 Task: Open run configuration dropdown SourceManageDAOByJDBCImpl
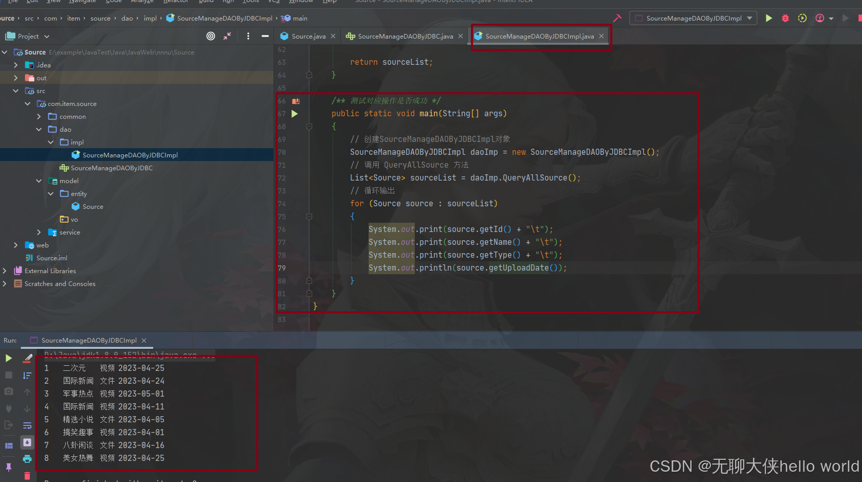pyautogui.click(x=693, y=18)
